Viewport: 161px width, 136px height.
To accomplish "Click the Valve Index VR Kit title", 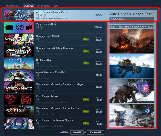I will pyautogui.click(x=46, y=24).
